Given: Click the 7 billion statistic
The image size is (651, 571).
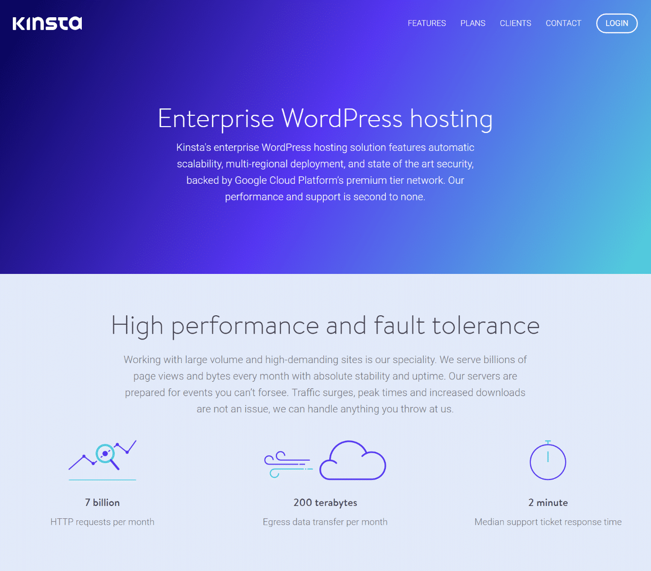Looking at the screenshot, I should [x=103, y=503].
